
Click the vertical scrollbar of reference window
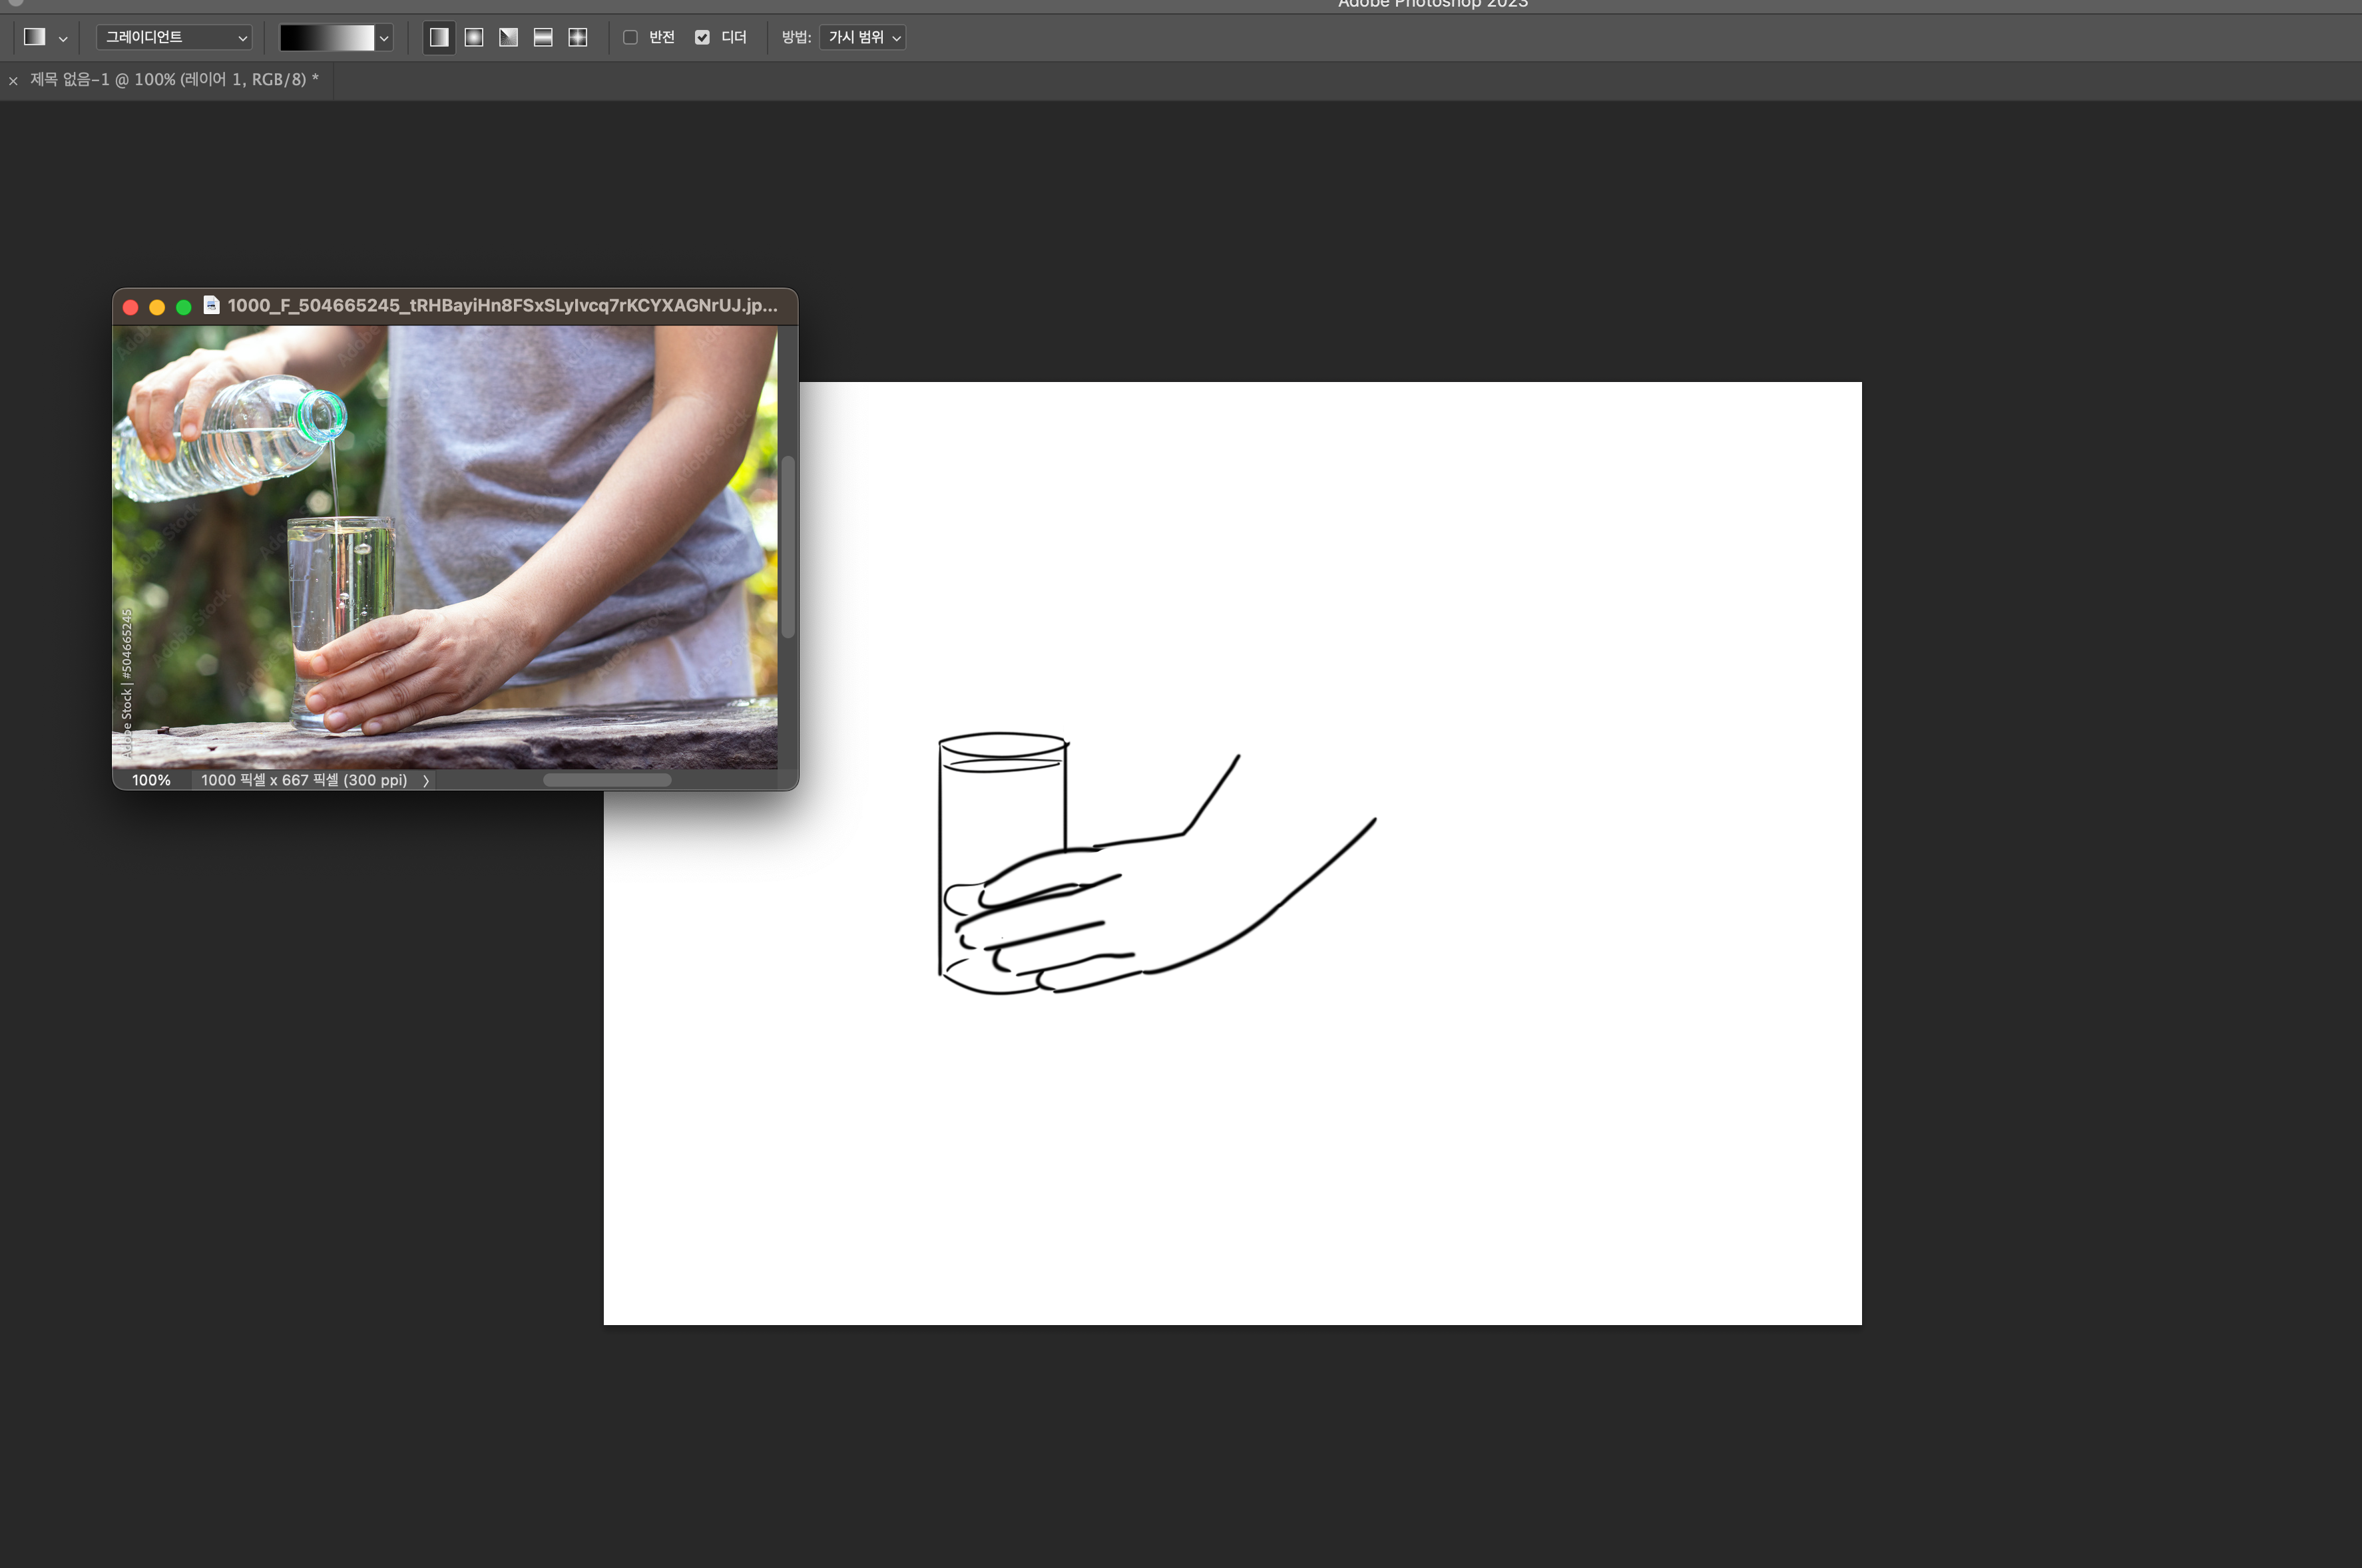(x=788, y=546)
